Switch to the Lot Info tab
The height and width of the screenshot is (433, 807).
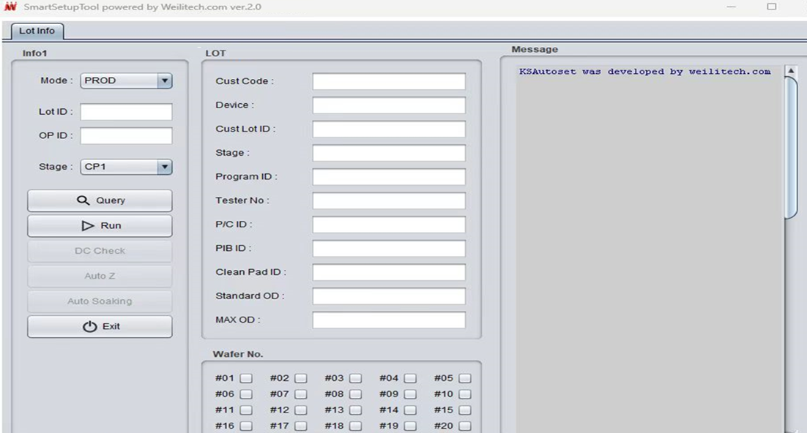click(37, 31)
